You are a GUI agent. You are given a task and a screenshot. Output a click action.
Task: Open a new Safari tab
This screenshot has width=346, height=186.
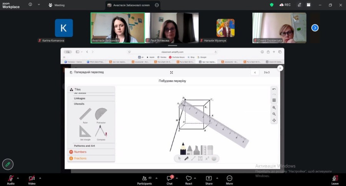coord(274,52)
